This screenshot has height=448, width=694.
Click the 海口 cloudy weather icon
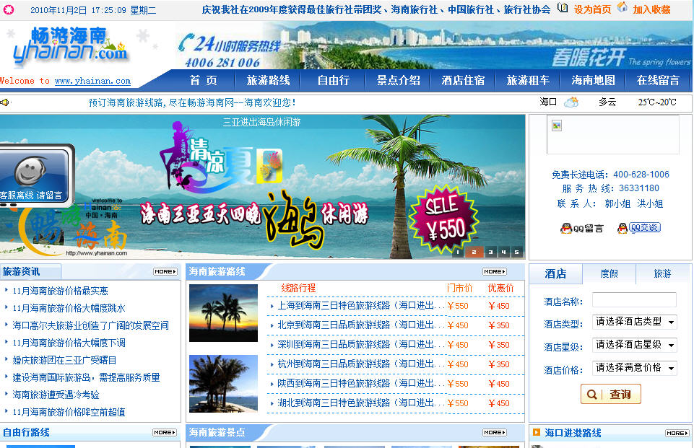point(571,102)
